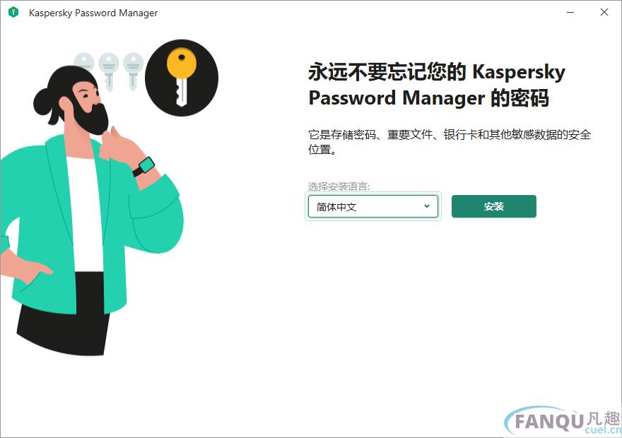Click the green 安装 install button
The width and height of the screenshot is (622, 438).
click(x=494, y=206)
